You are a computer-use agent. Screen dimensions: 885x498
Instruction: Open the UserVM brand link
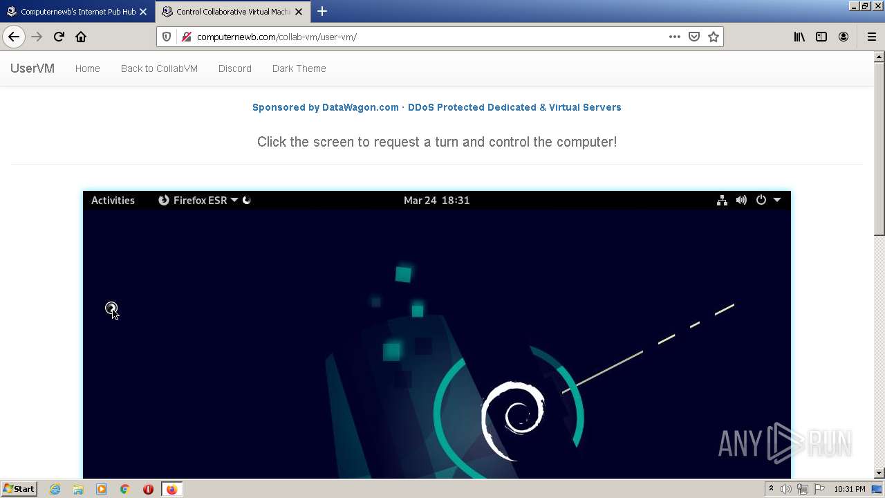click(x=32, y=68)
